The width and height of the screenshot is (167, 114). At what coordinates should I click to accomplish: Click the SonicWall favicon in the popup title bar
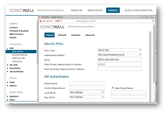click(x=40, y=17)
